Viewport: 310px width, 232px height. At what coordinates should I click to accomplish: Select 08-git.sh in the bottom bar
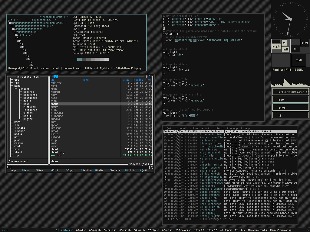click(x=167, y=230)
